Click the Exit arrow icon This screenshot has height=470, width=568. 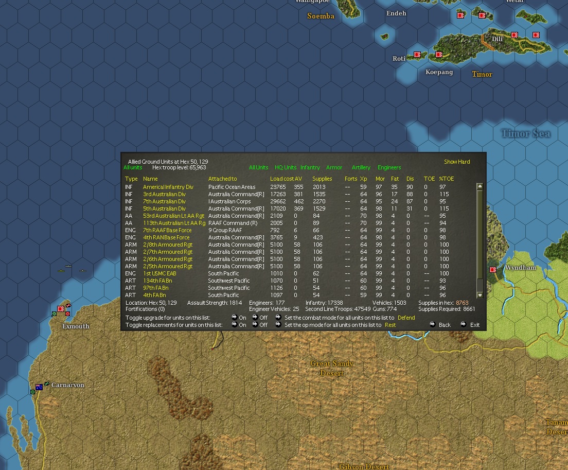point(464,324)
